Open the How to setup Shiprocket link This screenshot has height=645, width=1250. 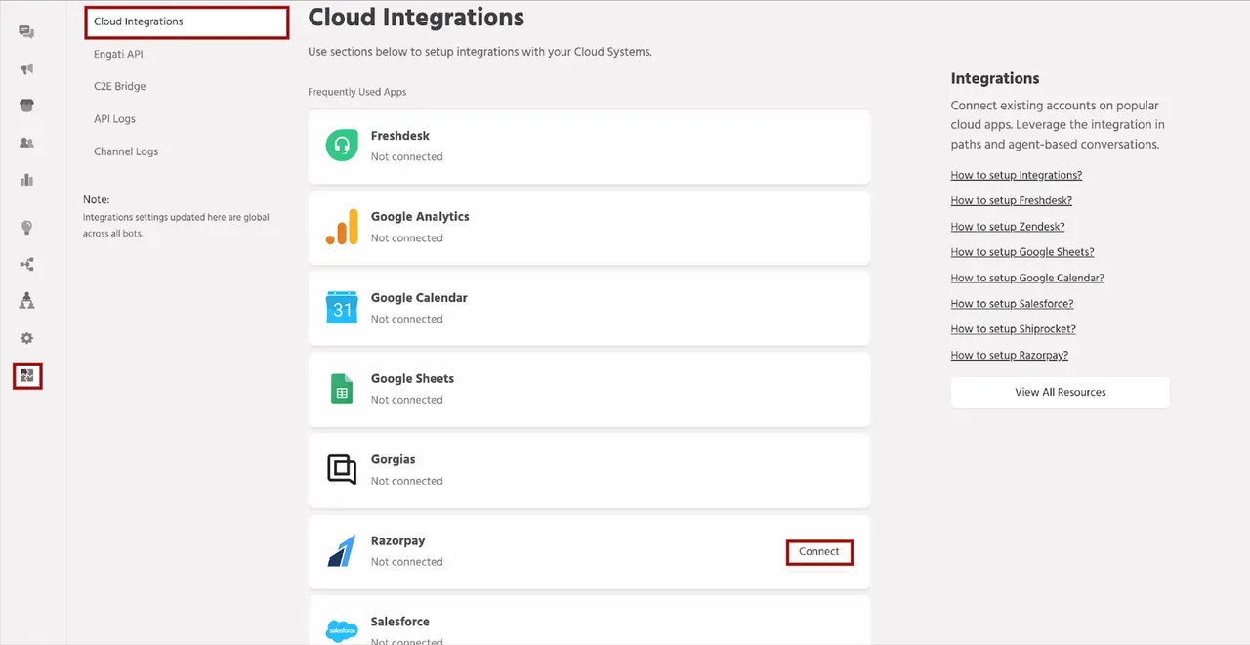pos(1014,329)
